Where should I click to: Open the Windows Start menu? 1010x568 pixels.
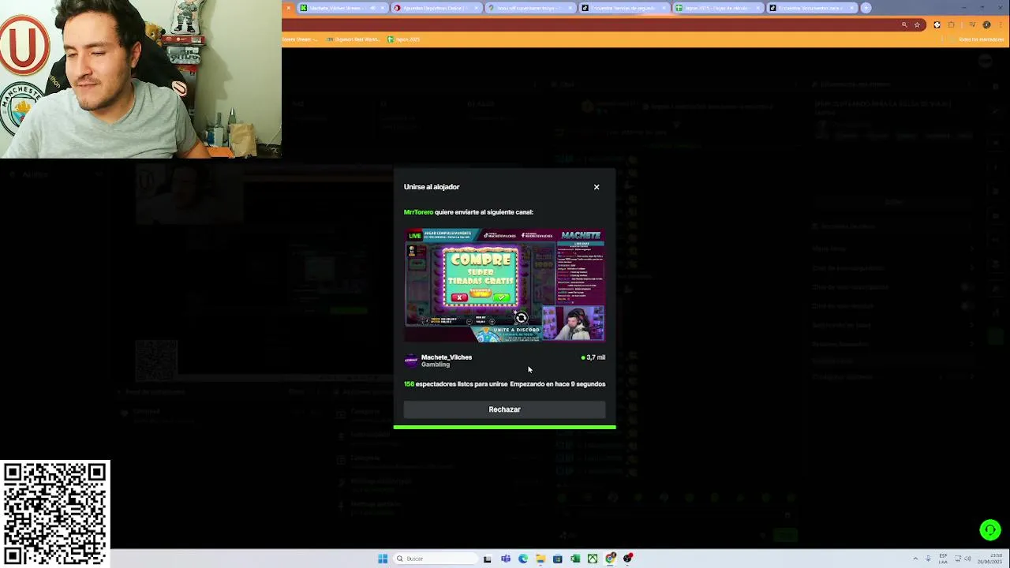(383, 559)
